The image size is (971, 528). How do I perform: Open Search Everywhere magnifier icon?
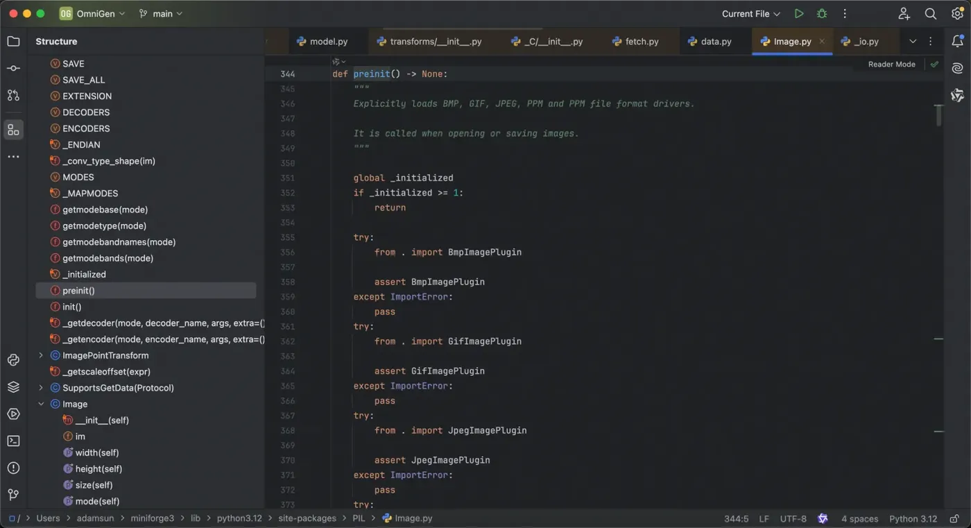tap(931, 14)
